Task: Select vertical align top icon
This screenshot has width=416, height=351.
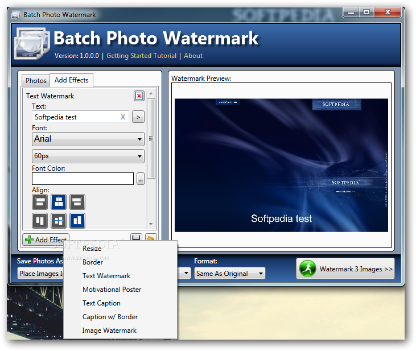Action: 40,221
